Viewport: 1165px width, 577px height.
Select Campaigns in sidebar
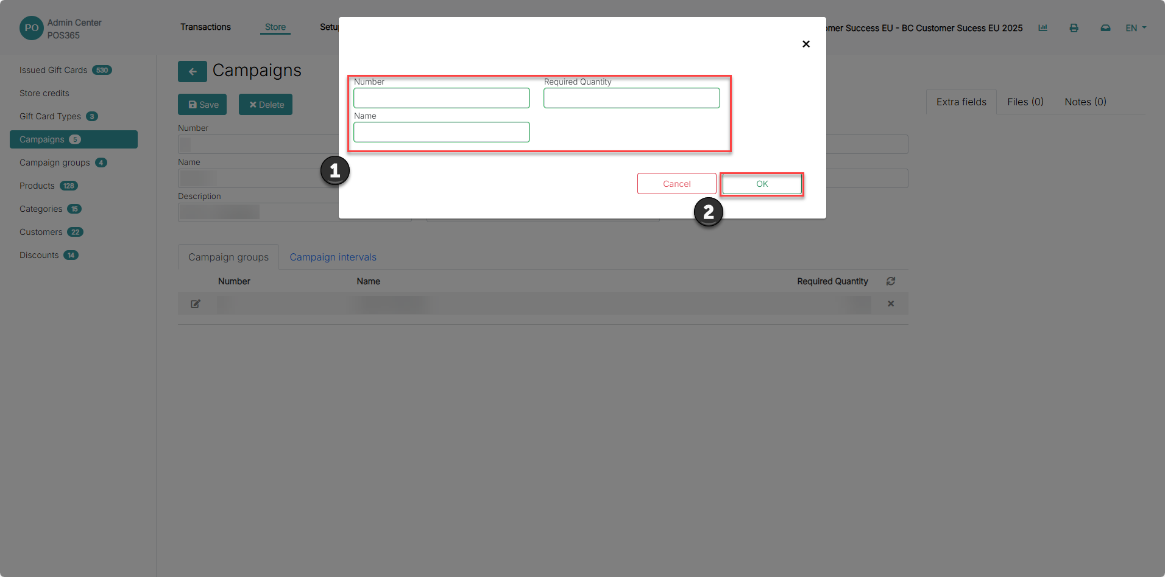pyautogui.click(x=73, y=139)
